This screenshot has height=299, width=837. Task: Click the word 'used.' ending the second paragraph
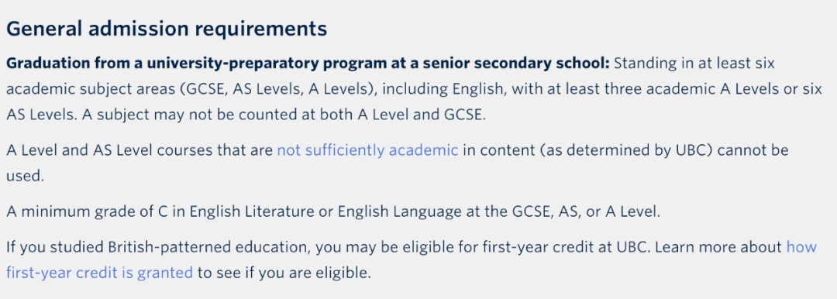pos(25,176)
